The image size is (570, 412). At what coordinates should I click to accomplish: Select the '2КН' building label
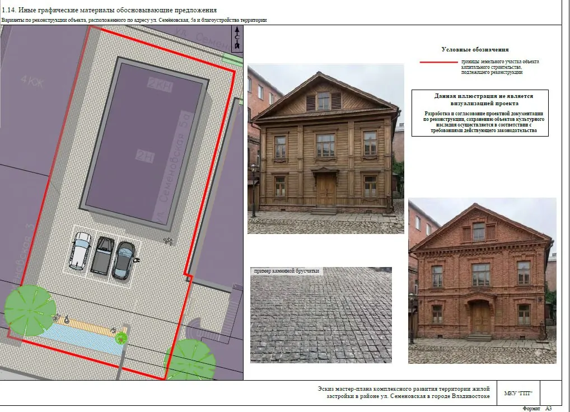[160, 85]
